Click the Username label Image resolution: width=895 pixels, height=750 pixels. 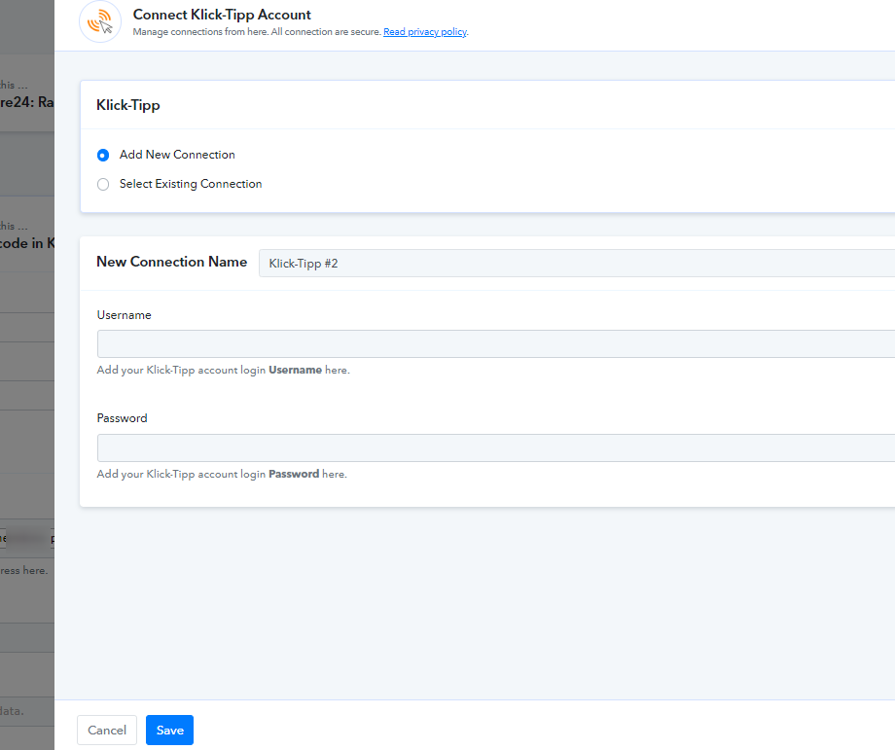pyautogui.click(x=124, y=315)
